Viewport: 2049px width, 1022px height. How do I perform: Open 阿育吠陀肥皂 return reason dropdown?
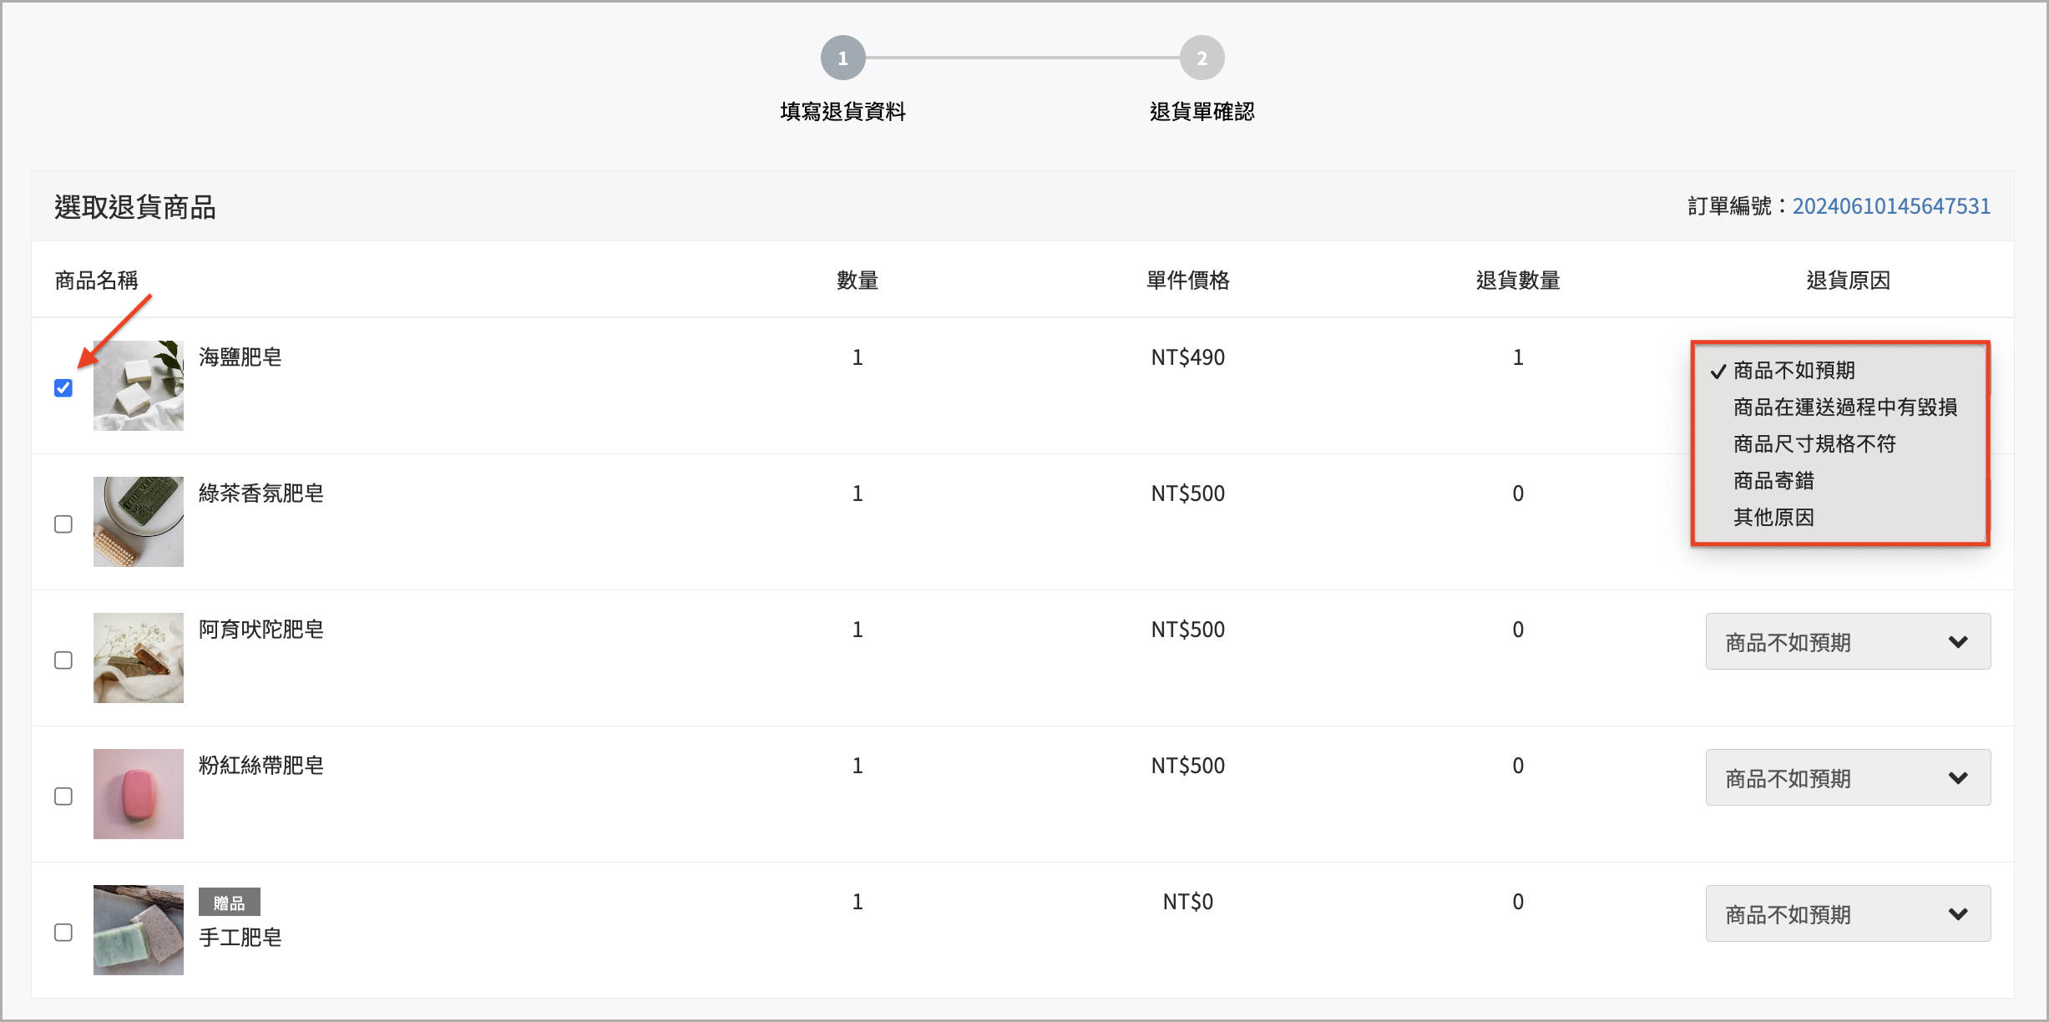coord(1847,641)
